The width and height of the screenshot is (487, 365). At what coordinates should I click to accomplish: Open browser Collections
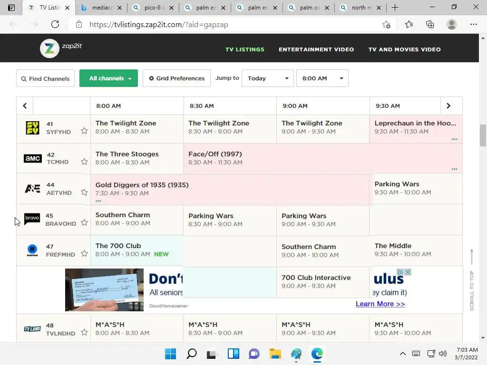(430, 24)
